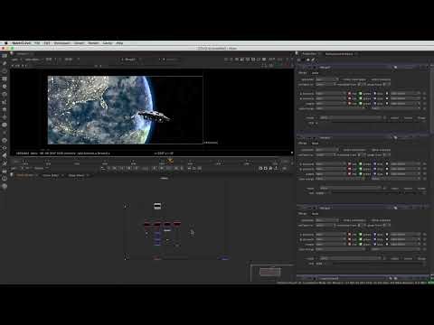This screenshot has height=325, width=434.
Task: Toggle red checkbox of output row, third Merge panel
Action: 349,245
